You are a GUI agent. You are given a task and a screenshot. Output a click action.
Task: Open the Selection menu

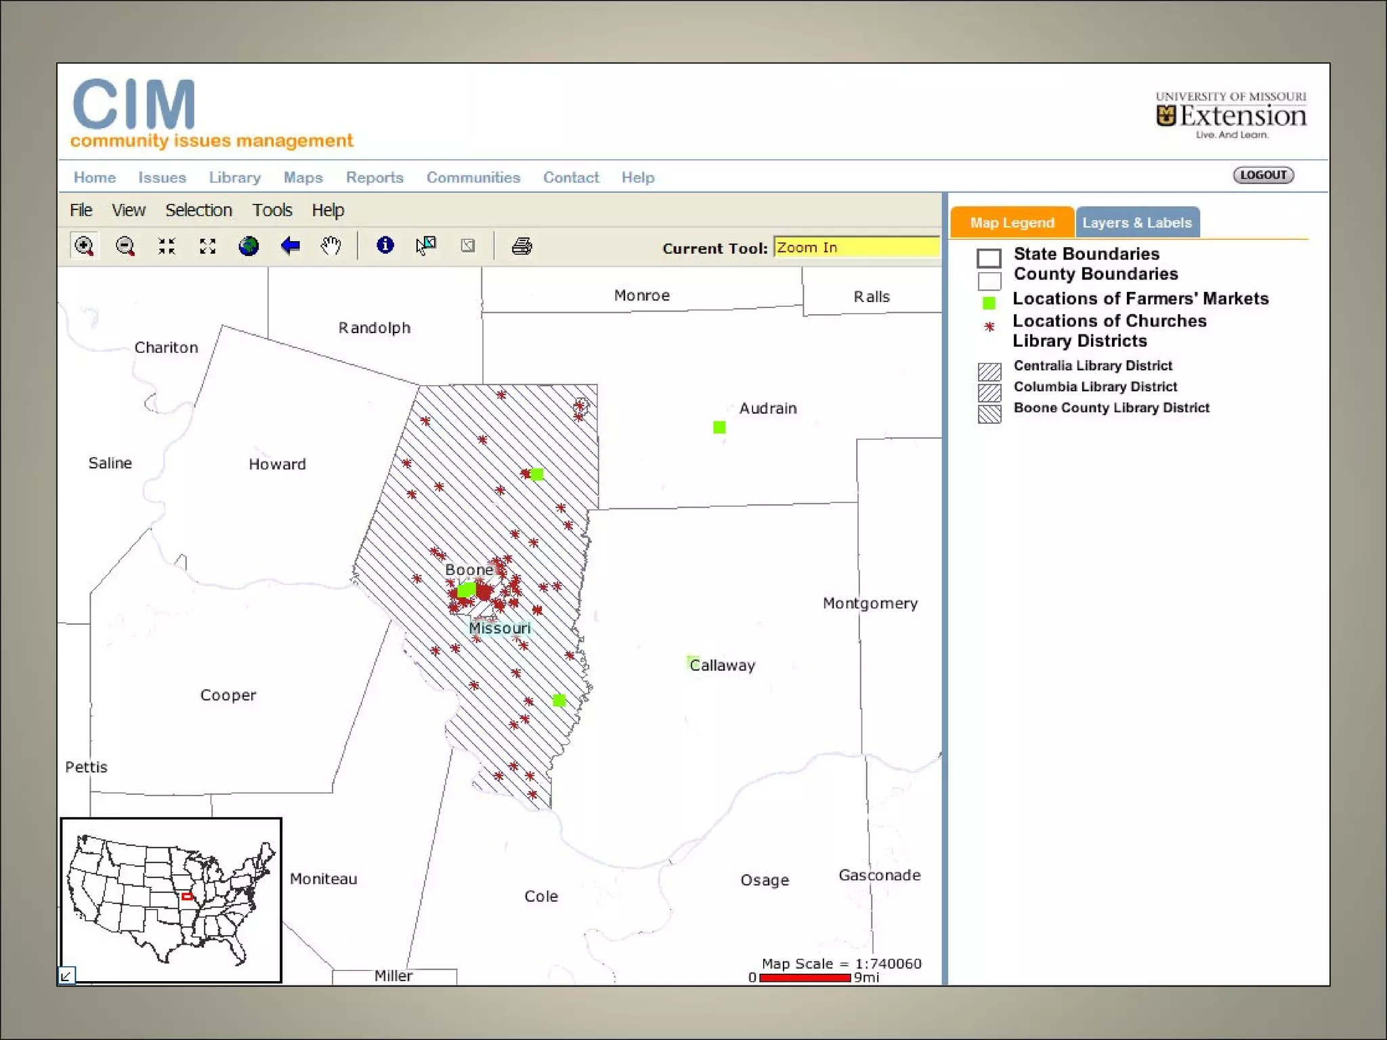tap(198, 211)
